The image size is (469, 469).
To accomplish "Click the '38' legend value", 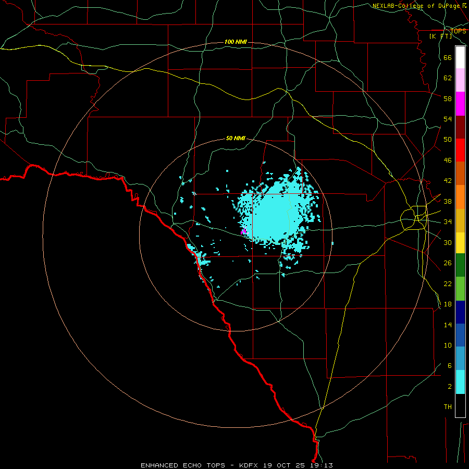I will (448, 202).
